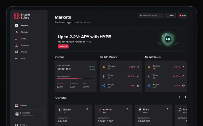
Task: Favorite Bitcoin in Top Daily Losers
Action: pyautogui.click(x=184, y=67)
